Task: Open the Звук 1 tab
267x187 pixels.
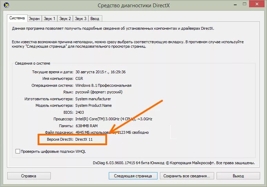Action: (49, 19)
